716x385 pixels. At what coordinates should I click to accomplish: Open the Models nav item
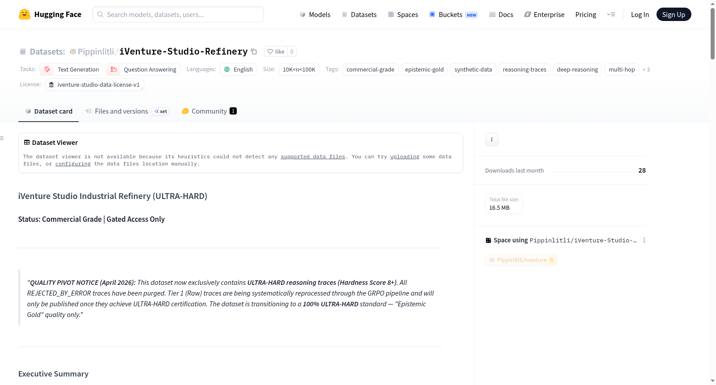coord(315,14)
